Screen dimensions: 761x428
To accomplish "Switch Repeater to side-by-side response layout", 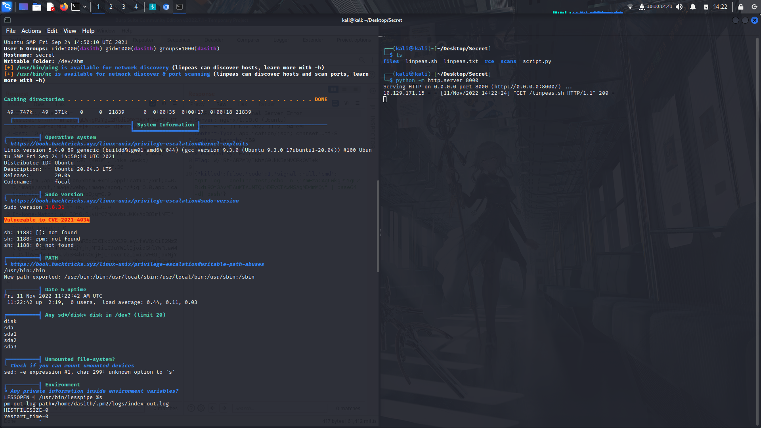I will (x=333, y=90).
